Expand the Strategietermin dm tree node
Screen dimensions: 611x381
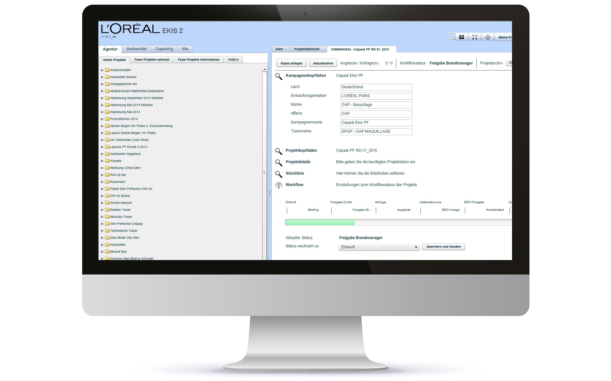(x=102, y=84)
